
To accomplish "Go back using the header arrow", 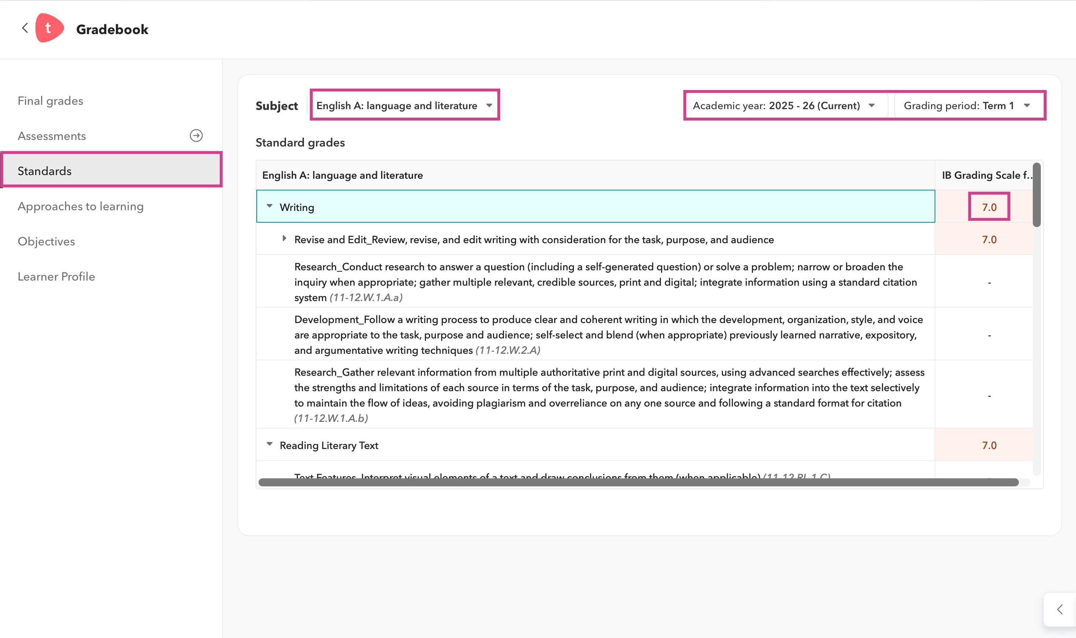I will tap(25, 28).
